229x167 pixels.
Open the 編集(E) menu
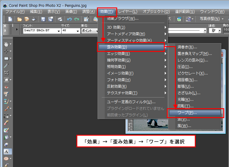coord(36,12)
